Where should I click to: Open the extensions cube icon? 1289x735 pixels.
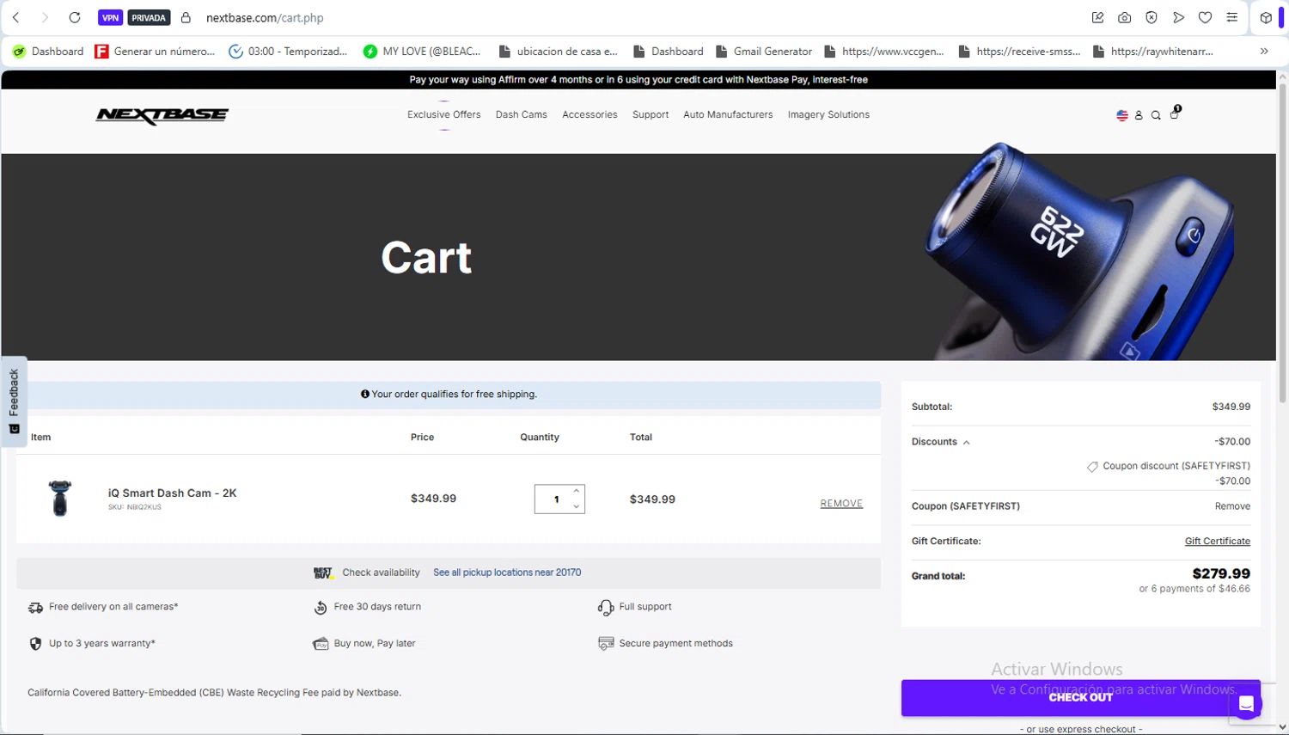[x=1266, y=17]
